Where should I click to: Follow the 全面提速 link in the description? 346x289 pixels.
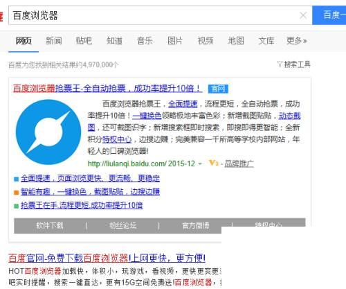183,104
